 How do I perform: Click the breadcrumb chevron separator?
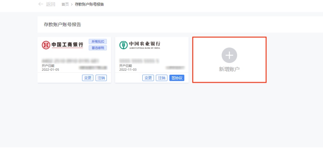click(72, 4)
